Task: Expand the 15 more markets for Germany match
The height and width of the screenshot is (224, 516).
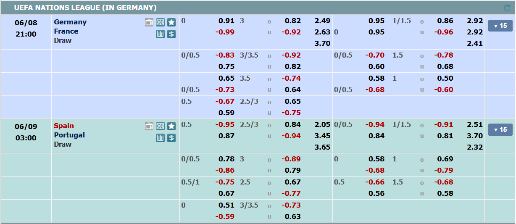Action: click(x=500, y=26)
